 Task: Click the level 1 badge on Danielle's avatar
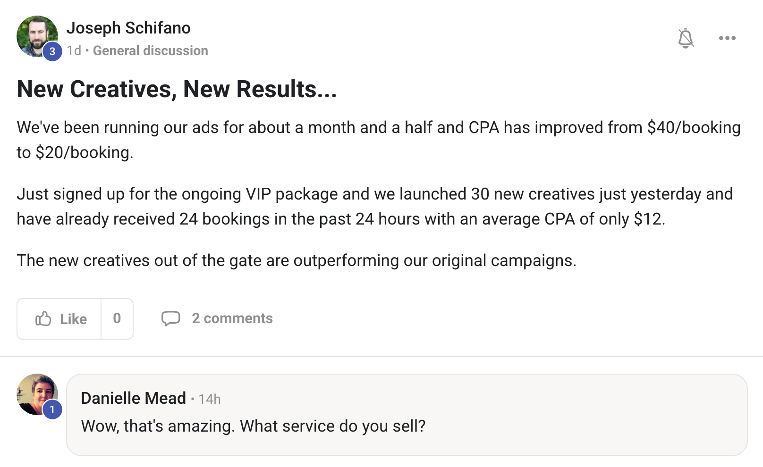[x=52, y=409]
